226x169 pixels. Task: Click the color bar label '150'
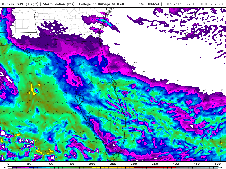pyautogui.click(x=71, y=164)
